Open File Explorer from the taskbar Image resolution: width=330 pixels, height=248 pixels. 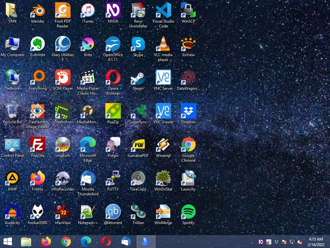(26, 242)
